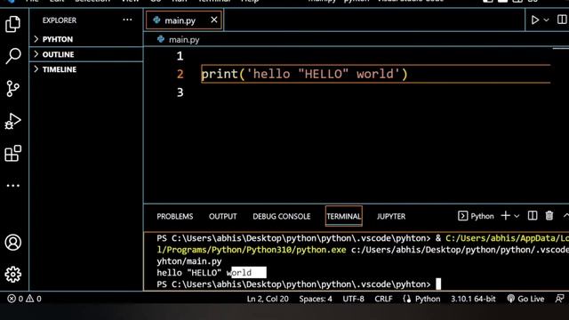This screenshot has height=320, width=569.
Task: Switch to the DEBUG CONSOLE tab
Action: tap(282, 216)
